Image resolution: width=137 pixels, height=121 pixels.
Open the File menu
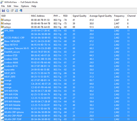click(3, 6)
